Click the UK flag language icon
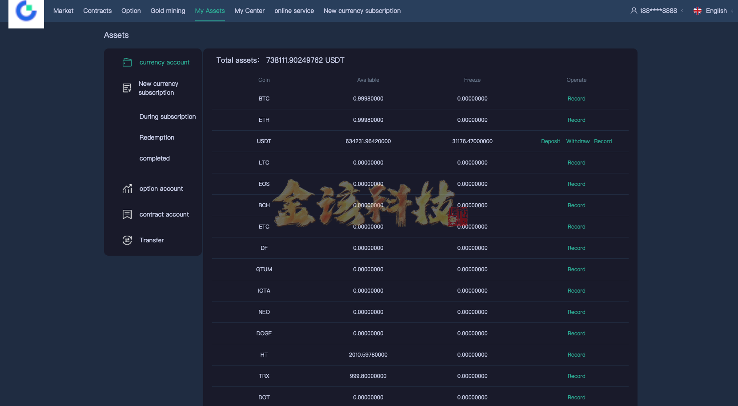The width and height of the screenshot is (738, 406). pyautogui.click(x=698, y=11)
